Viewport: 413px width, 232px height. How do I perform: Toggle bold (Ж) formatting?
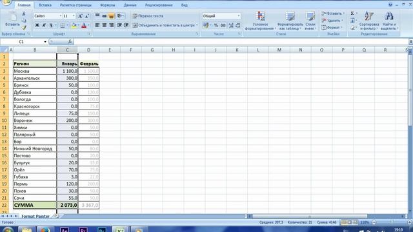click(37, 25)
